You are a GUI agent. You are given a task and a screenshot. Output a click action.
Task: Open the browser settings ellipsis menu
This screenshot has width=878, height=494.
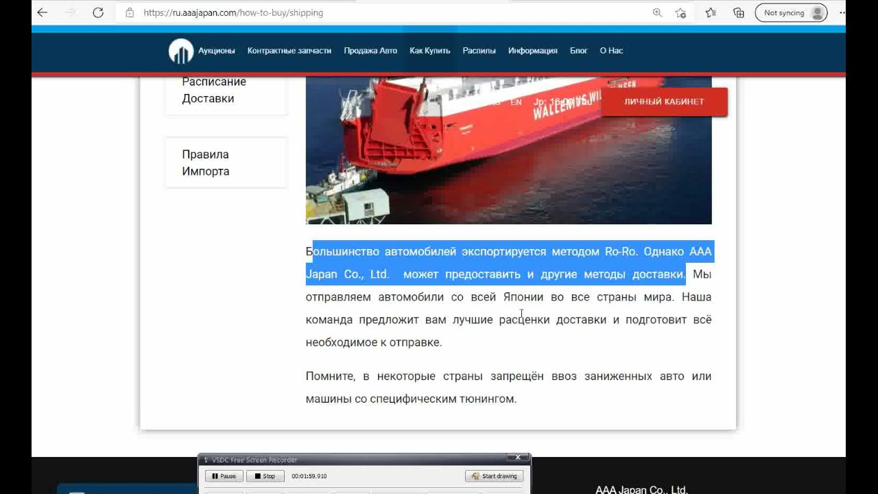click(842, 12)
